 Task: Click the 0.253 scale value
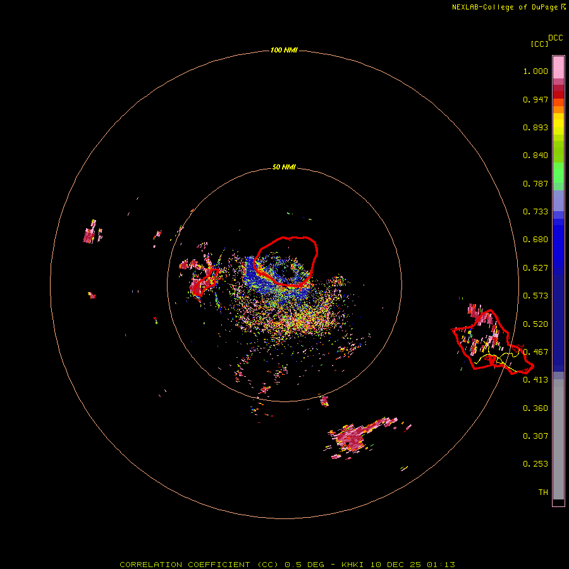pyautogui.click(x=535, y=464)
